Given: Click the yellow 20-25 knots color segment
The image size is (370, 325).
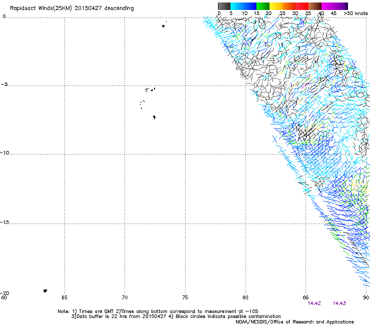Looking at the screenshot, I should tap(276, 6).
